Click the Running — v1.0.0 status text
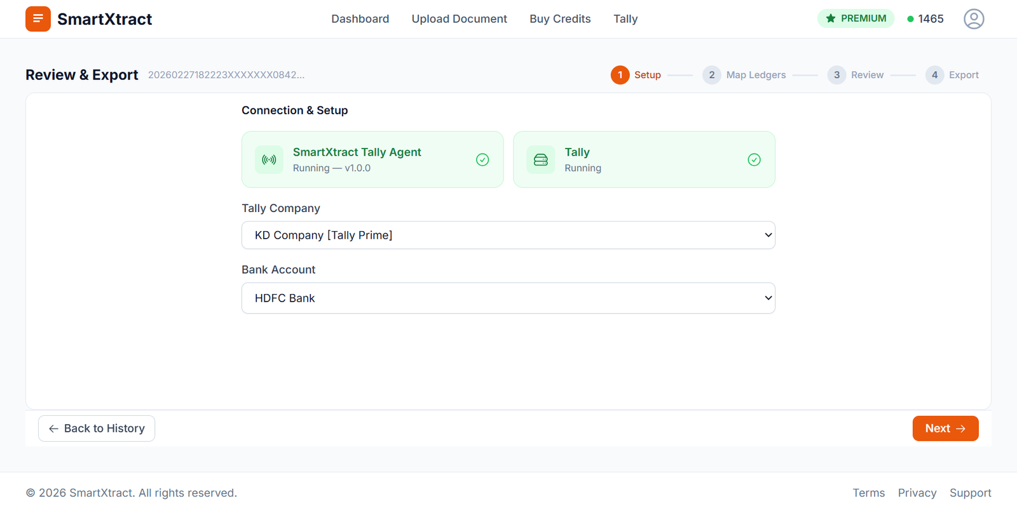The height and width of the screenshot is (513, 1017). click(x=332, y=168)
